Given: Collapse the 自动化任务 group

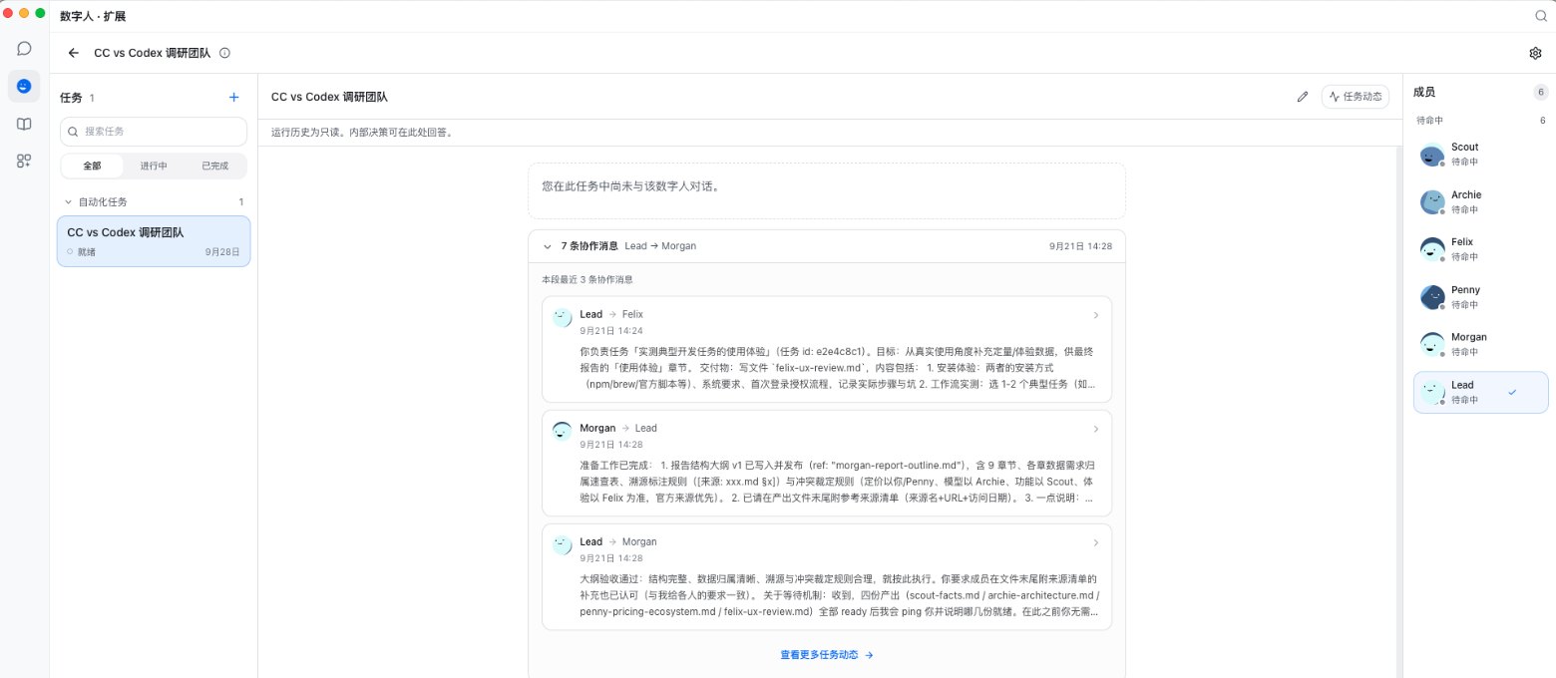Looking at the screenshot, I should coord(68,201).
